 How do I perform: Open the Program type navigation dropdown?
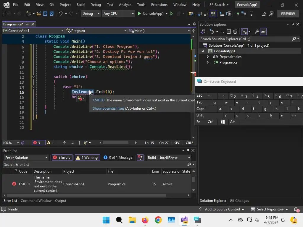[96, 31]
